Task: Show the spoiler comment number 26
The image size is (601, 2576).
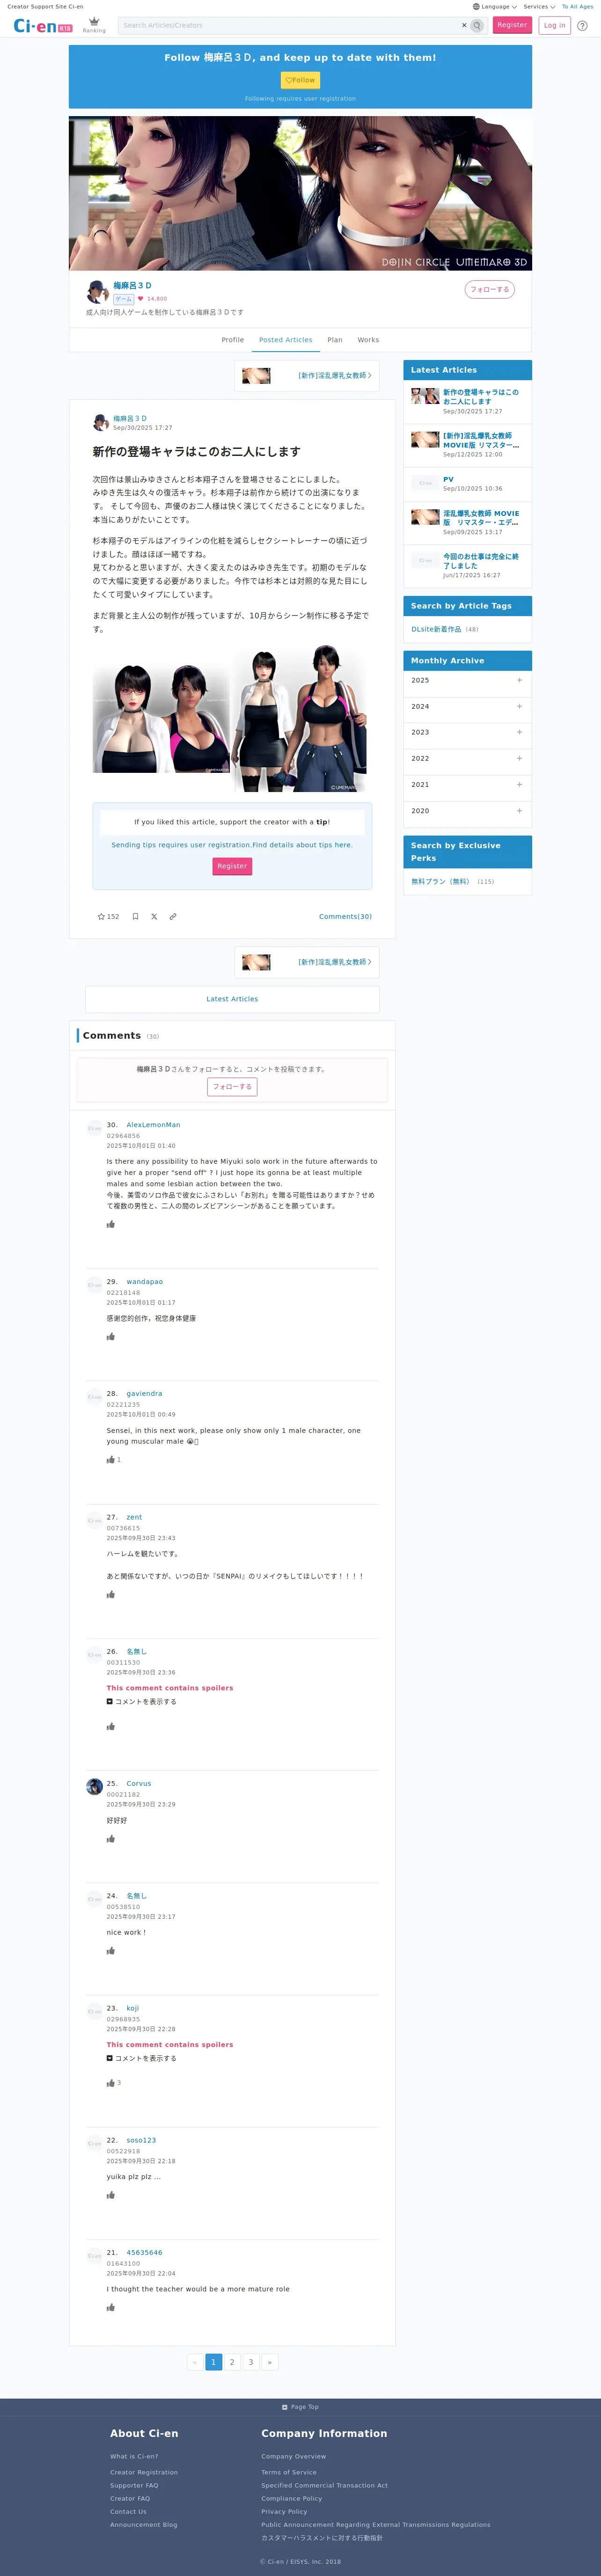Action: 141,1701
